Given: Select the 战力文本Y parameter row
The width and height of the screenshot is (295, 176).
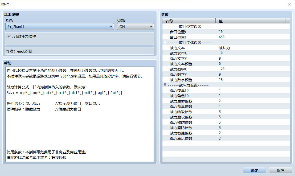Looking at the screenshot, I should point(226,58).
